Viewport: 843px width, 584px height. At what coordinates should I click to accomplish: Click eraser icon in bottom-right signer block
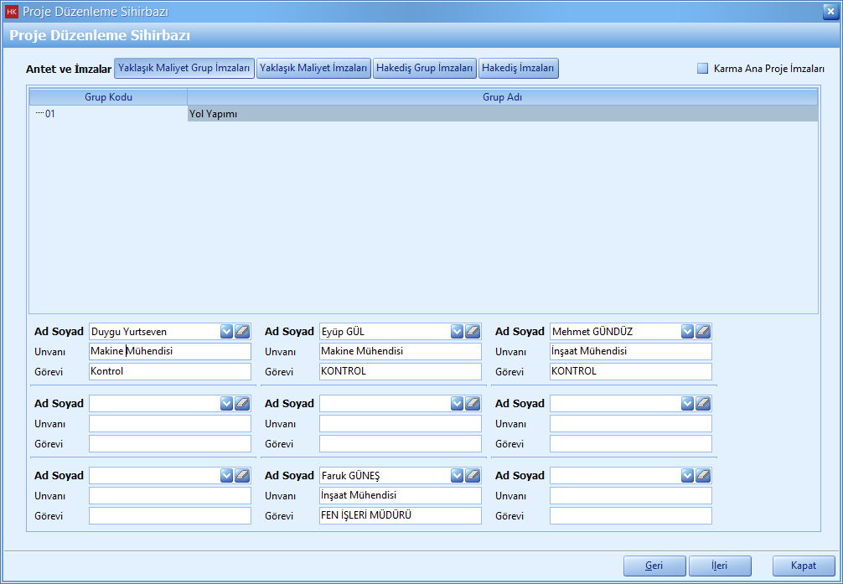tap(703, 475)
